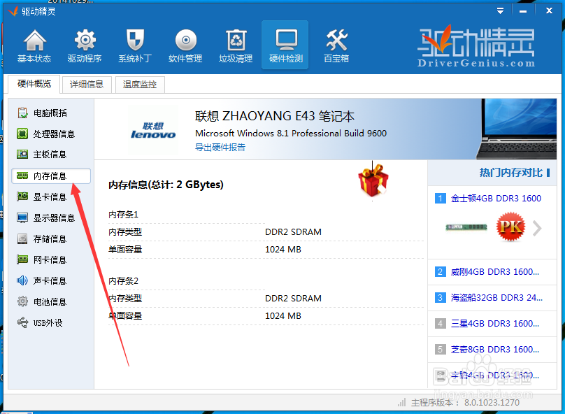This screenshot has width=565, height=414.
Task: Select 网卡信息 in the sidebar
Action: tap(51, 259)
